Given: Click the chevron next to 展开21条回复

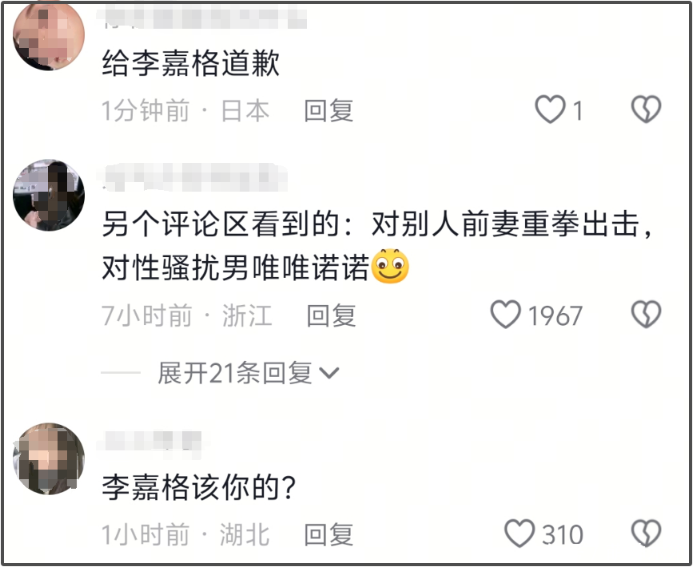Looking at the screenshot, I should coord(329,374).
